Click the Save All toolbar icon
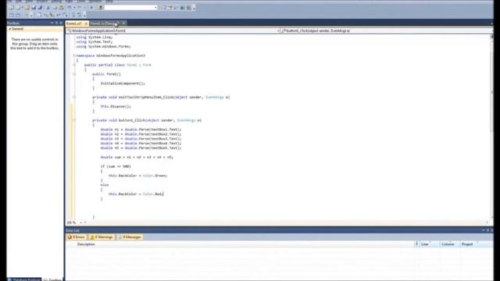 coord(40,8)
